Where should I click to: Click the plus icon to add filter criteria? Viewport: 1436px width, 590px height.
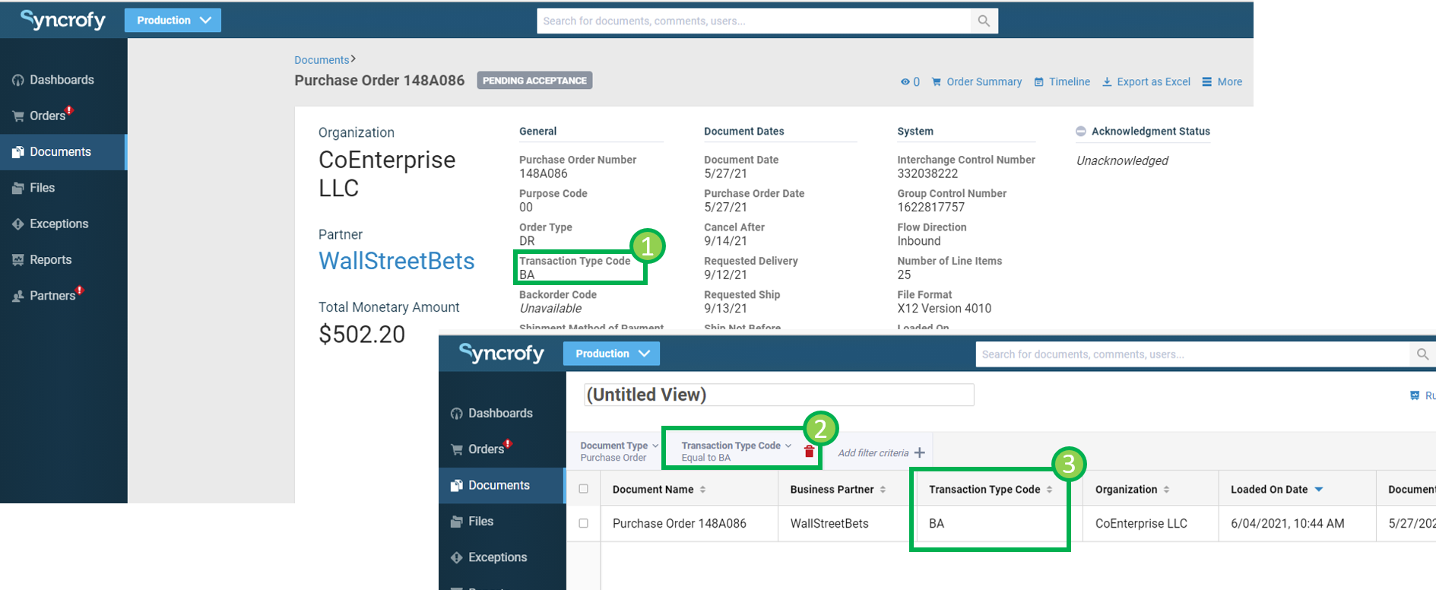(x=920, y=452)
